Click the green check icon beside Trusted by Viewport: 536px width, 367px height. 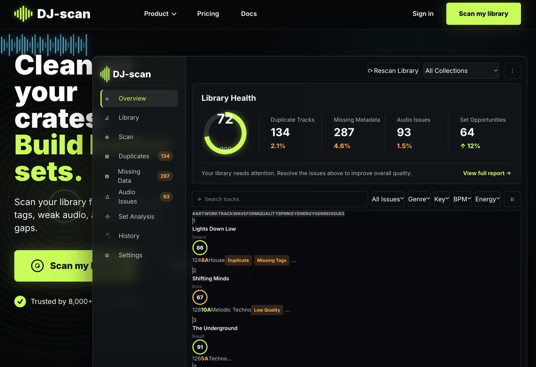pyautogui.click(x=20, y=301)
